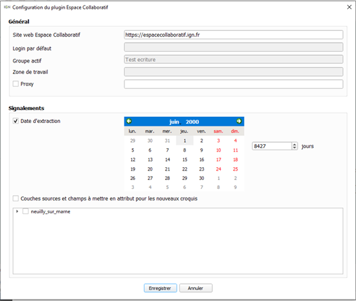This screenshot has height=301, width=356.
Task: Select June 30 in the calendar
Action: (x=201, y=178)
